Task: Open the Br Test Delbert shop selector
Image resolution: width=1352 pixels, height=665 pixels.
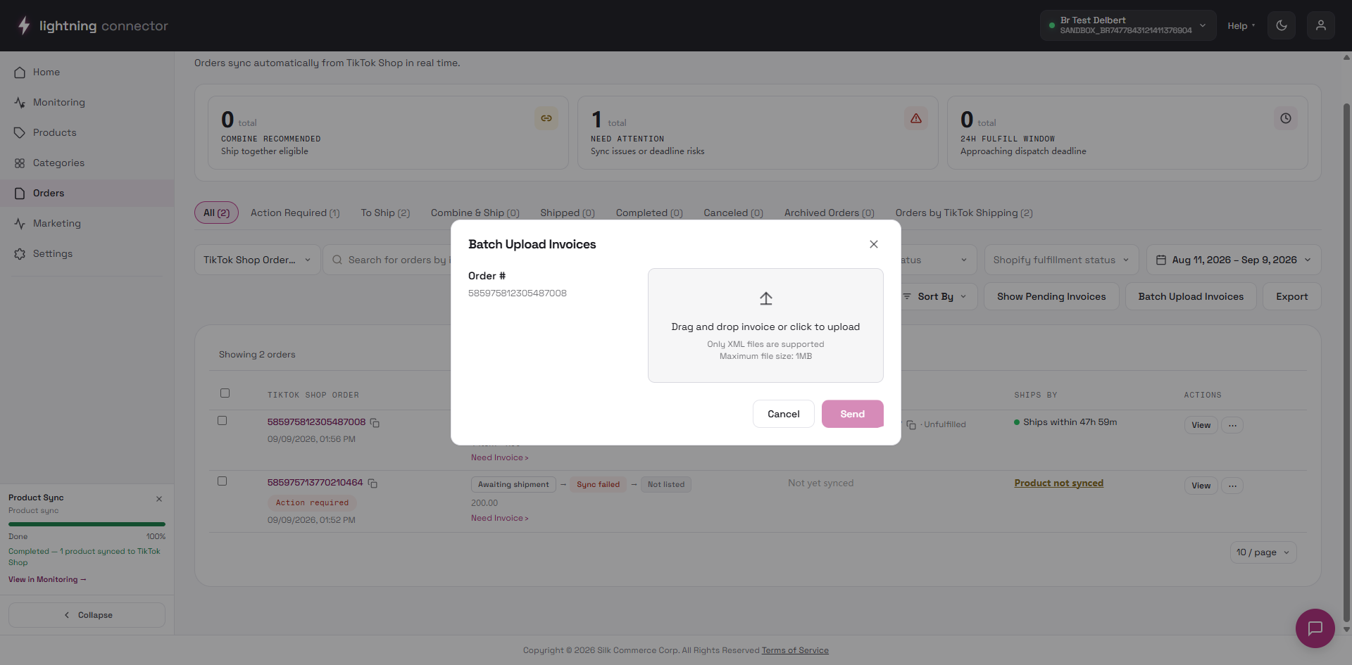Action: (x=1128, y=25)
